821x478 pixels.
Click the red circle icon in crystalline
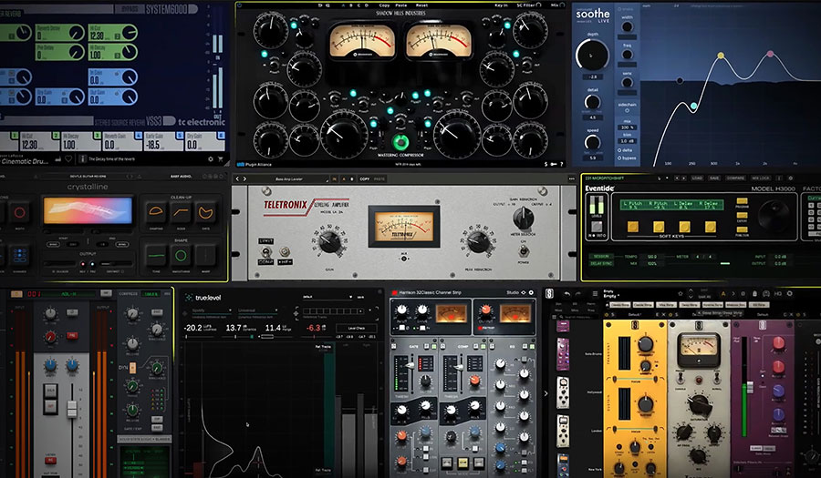pyautogui.click(x=19, y=213)
